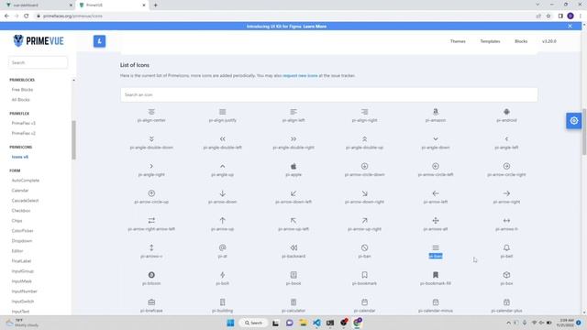Open the v3.20.0 version dropdown

(x=549, y=41)
